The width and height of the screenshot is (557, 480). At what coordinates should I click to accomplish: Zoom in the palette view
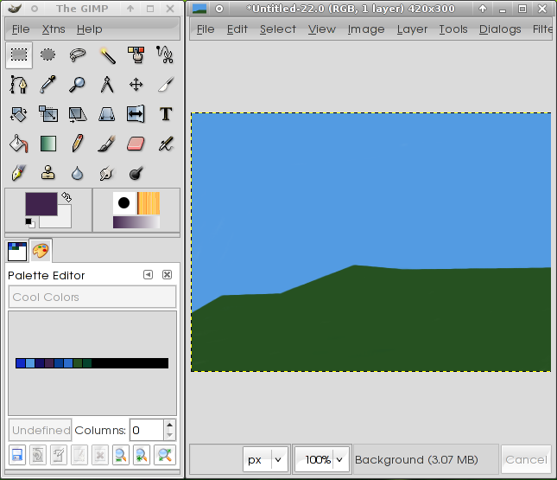click(142, 455)
